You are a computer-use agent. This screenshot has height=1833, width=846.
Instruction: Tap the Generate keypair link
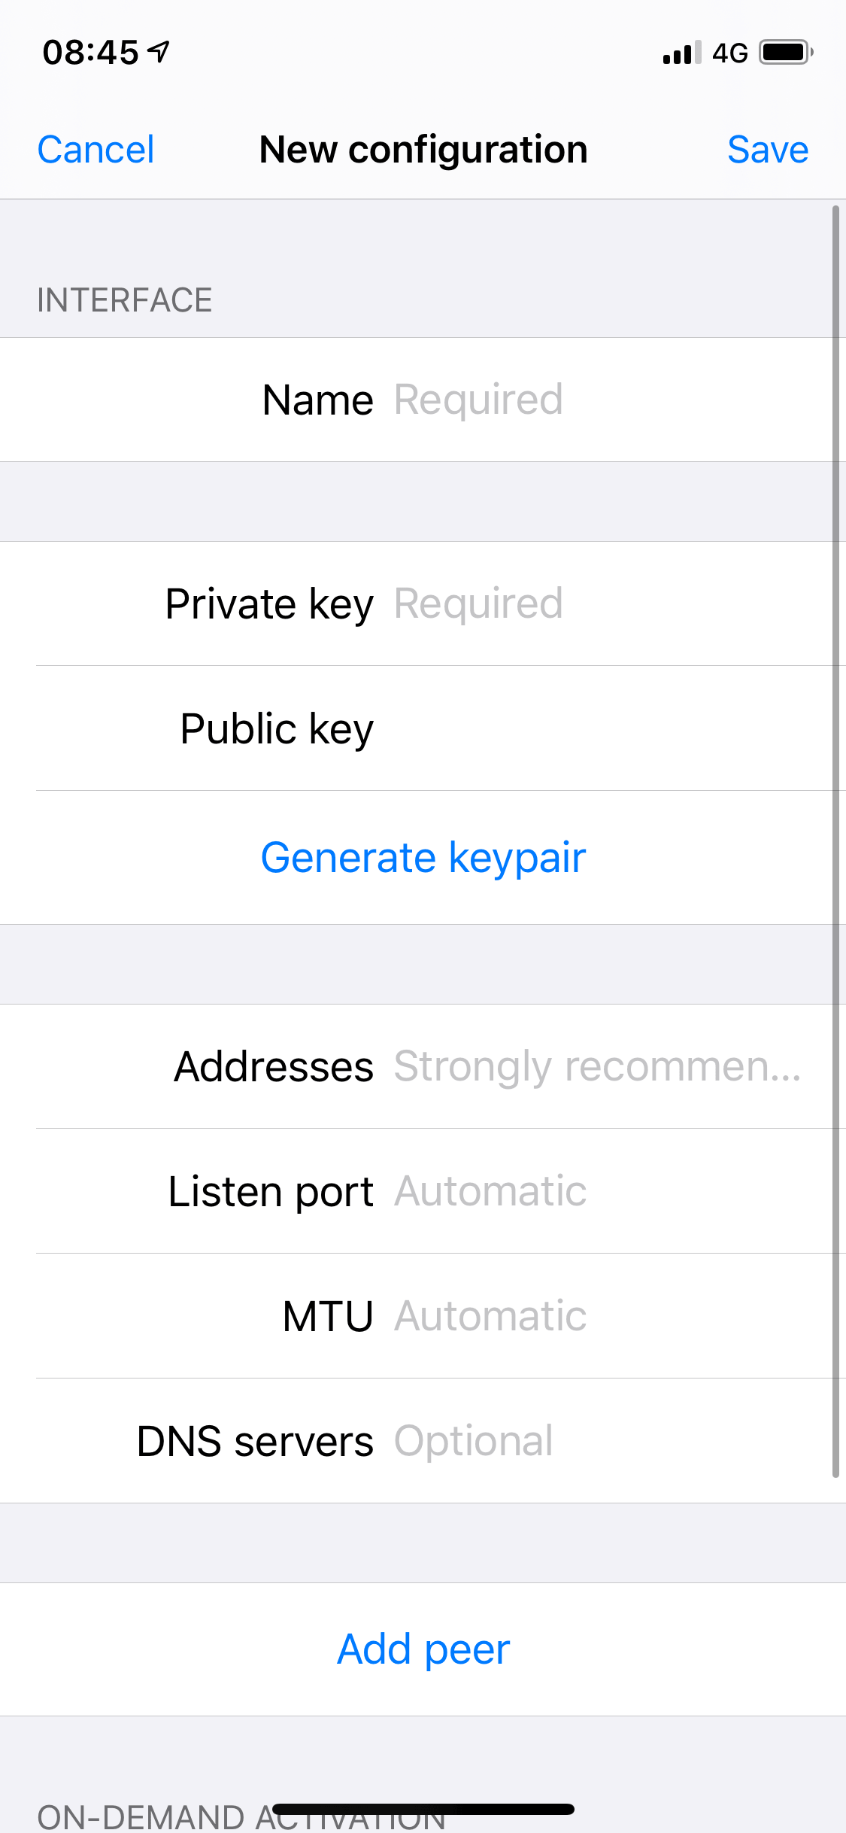click(423, 857)
